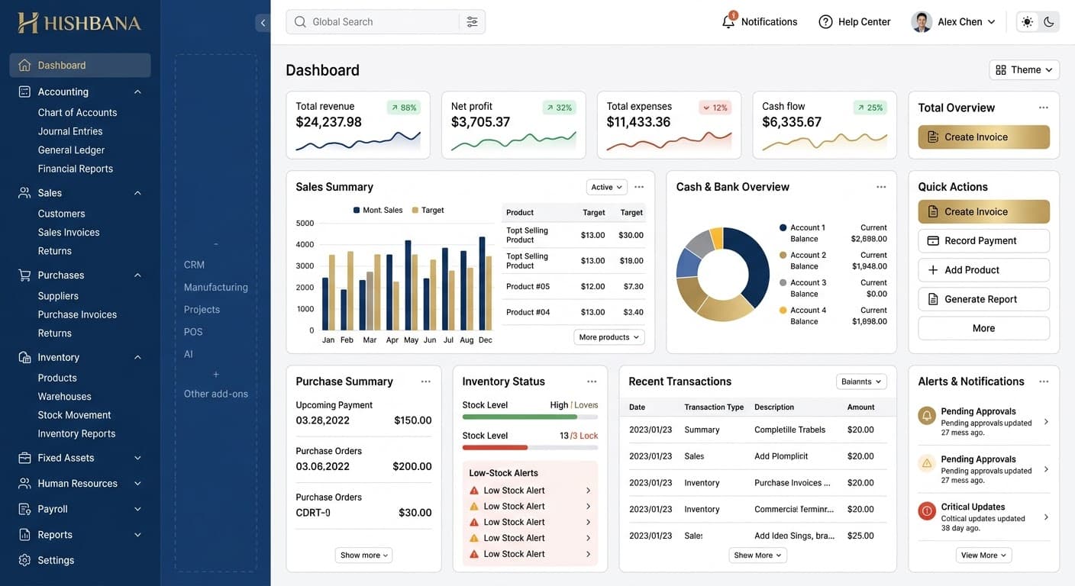Click the Notifications bell icon
The image size is (1075, 586).
pos(728,21)
